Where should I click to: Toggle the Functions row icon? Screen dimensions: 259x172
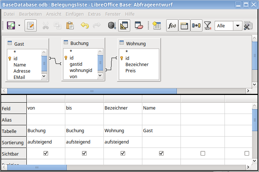coord(171,26)
